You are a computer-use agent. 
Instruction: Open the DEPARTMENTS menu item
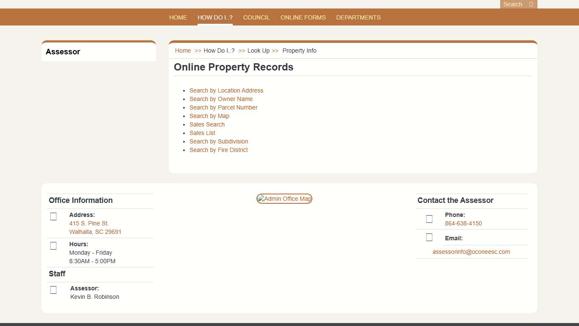click(358, 17)
